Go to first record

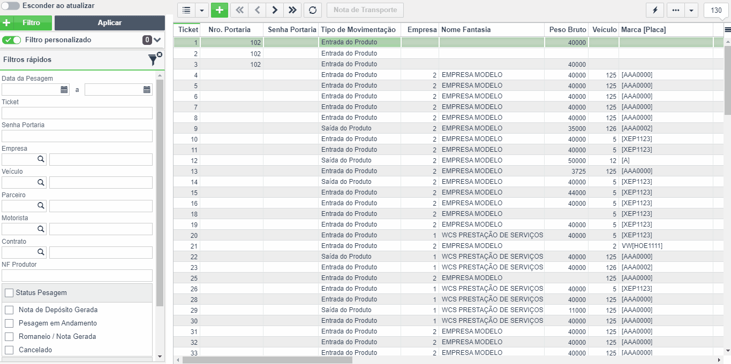[x=239, y=10]
